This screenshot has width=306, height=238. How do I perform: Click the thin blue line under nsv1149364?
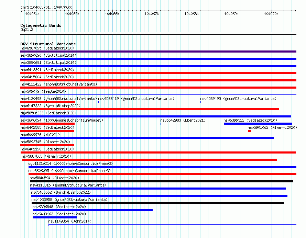(x=172, y=225)
